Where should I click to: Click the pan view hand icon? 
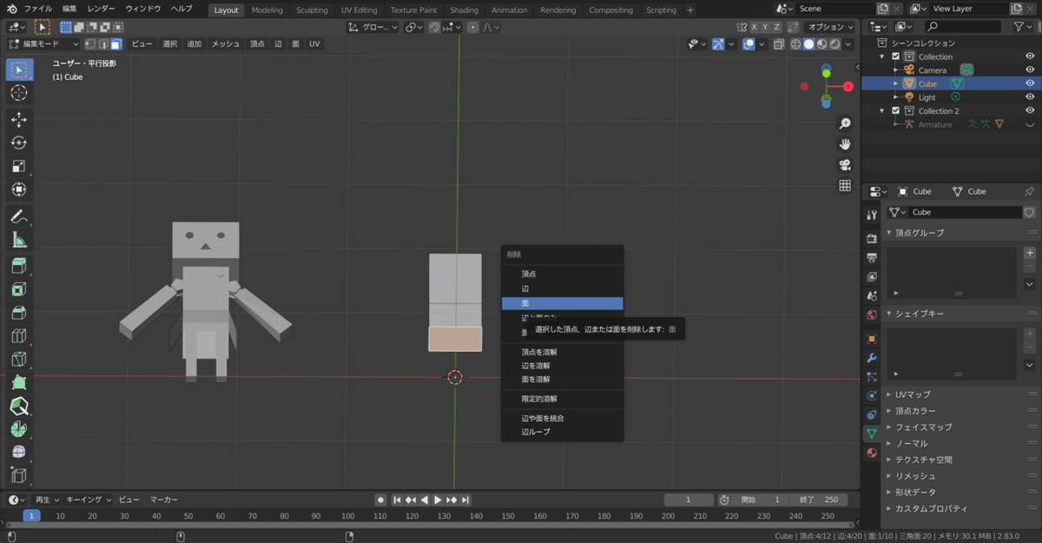pos(845,144)
